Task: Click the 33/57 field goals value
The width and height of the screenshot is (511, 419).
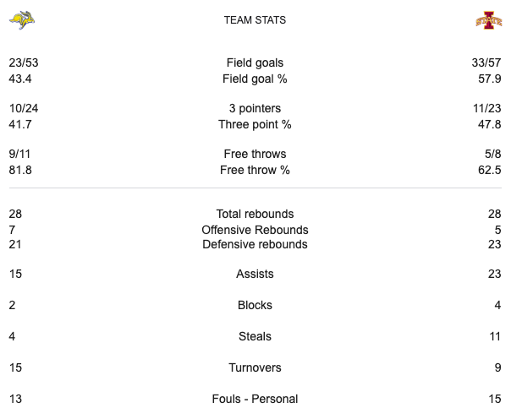Action: tap(486, 63)
